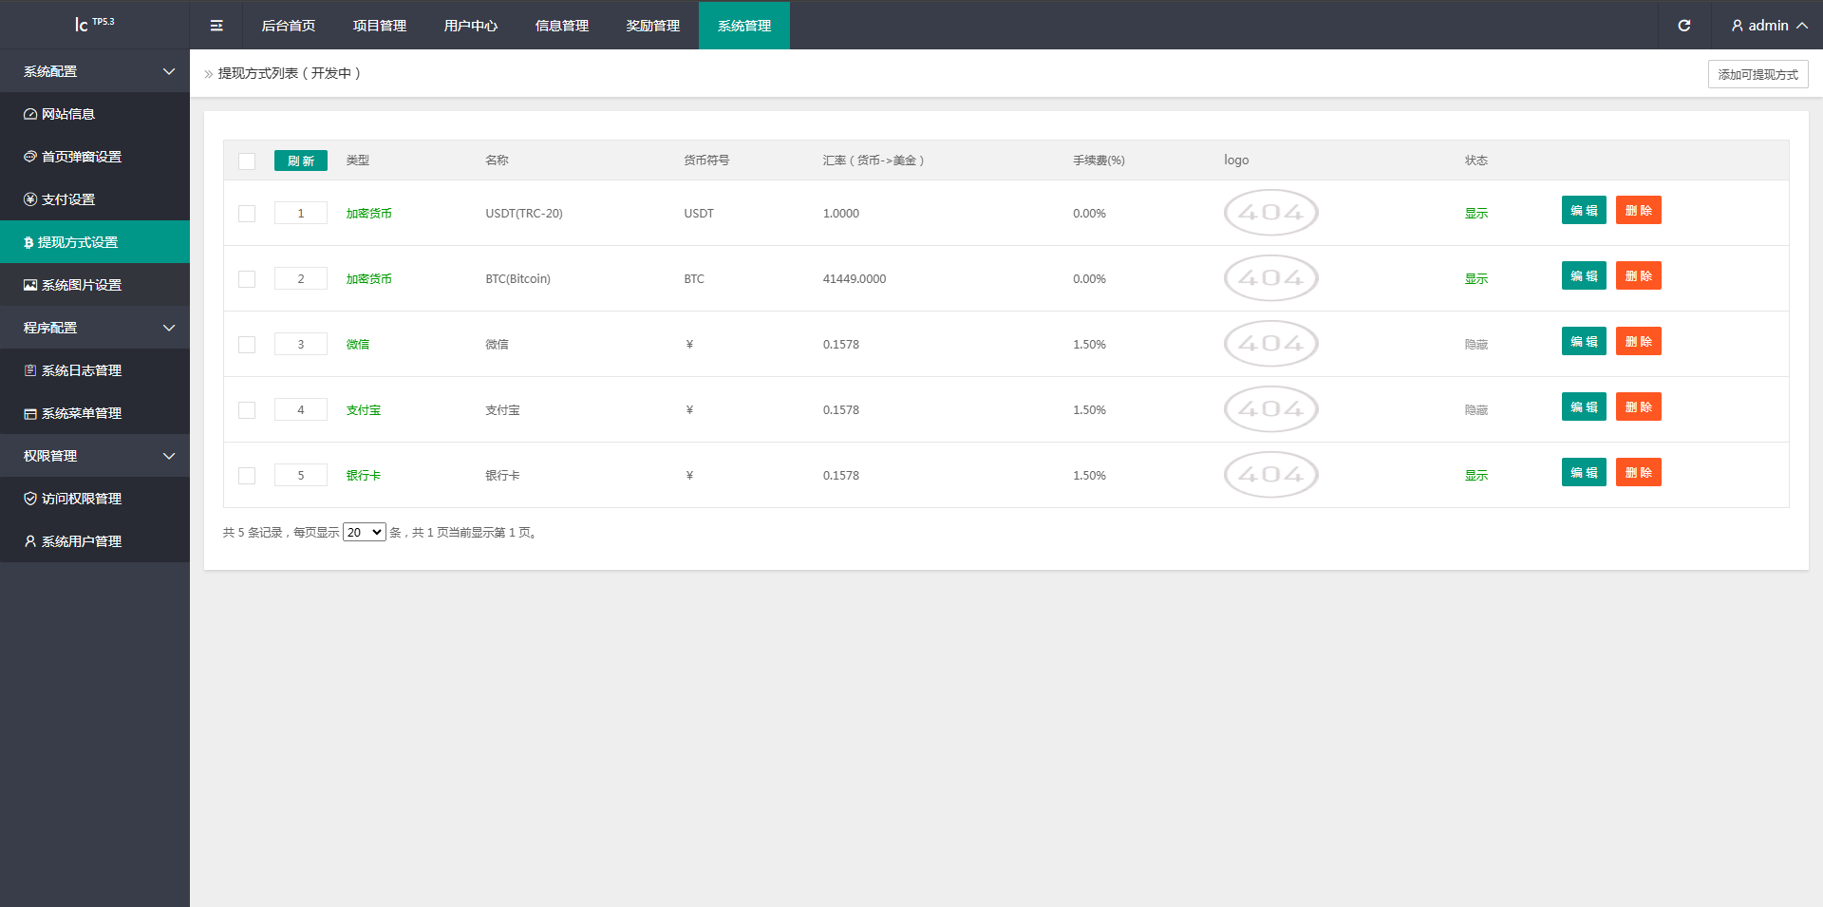Open 系统图片设置 sidebar image icon
The image size is (1823, 907).
pyautogui.click(x=30, y=285)
